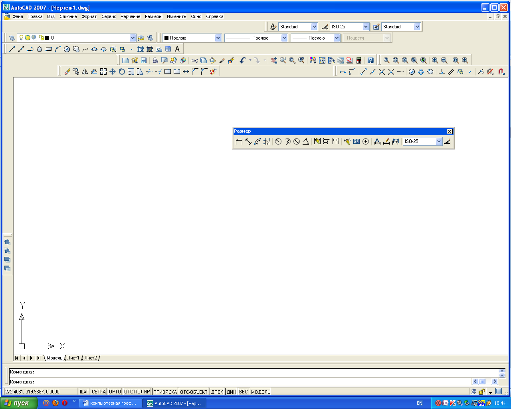Viewport: 511px width, 409px height.
Task: Open the ISO-25 dimension style dropdown in top toolbar
Action: tap(366, 27)
